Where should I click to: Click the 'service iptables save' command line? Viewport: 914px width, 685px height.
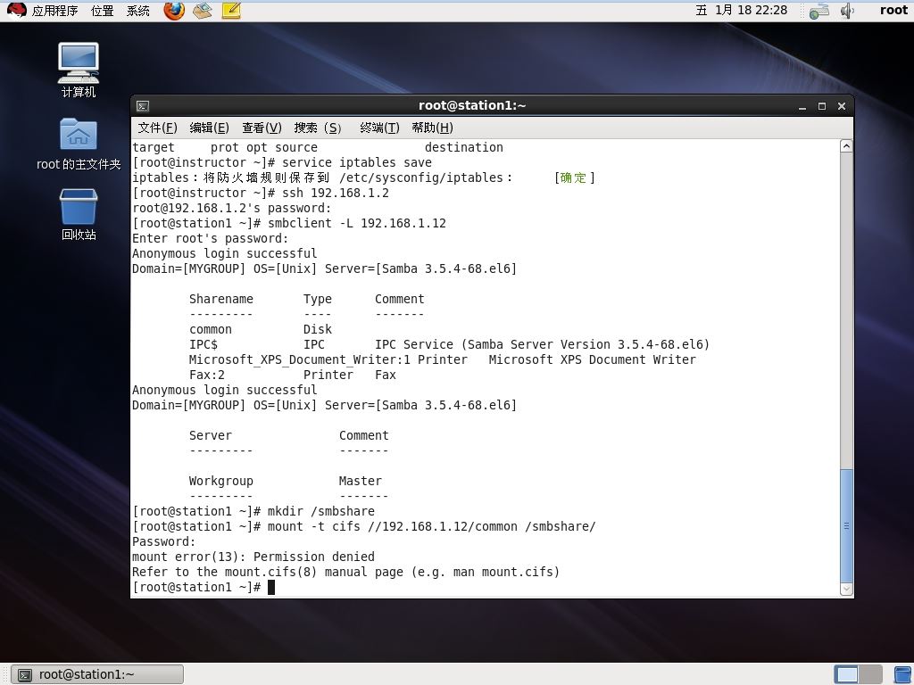pos(282,162)
